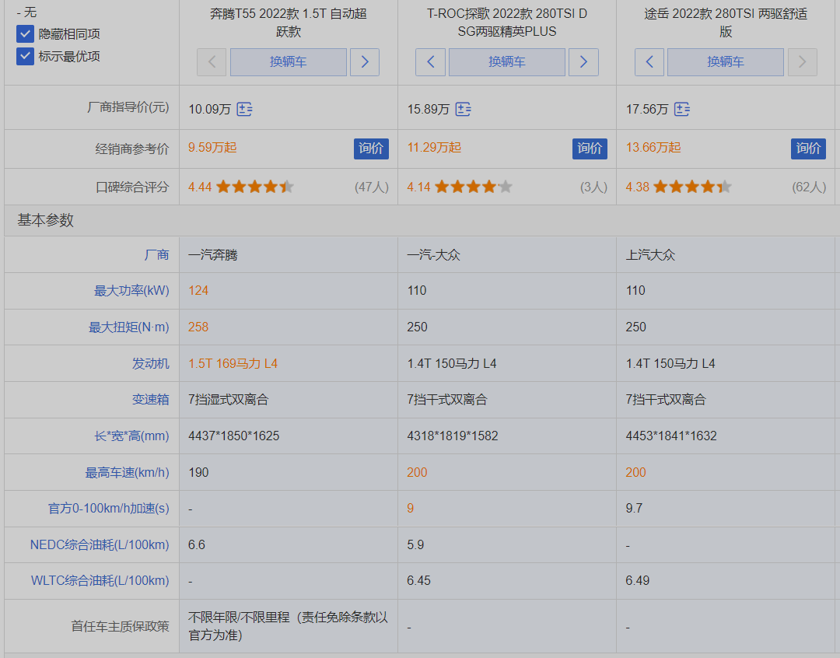Open 厂商 parameter link
The width and height of the screenshot is (840, 658).
tap(156, 254)
